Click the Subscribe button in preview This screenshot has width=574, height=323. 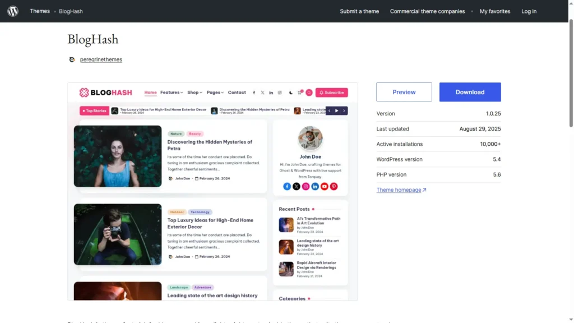tap(331, 93)
